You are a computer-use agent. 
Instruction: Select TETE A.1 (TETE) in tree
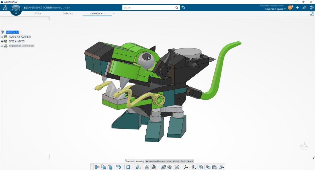(x=17, y=41)
